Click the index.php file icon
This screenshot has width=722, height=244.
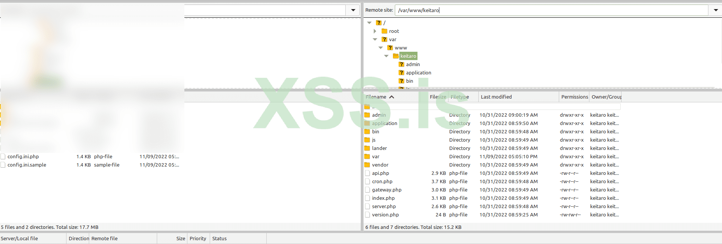click(x=367, y=198)
